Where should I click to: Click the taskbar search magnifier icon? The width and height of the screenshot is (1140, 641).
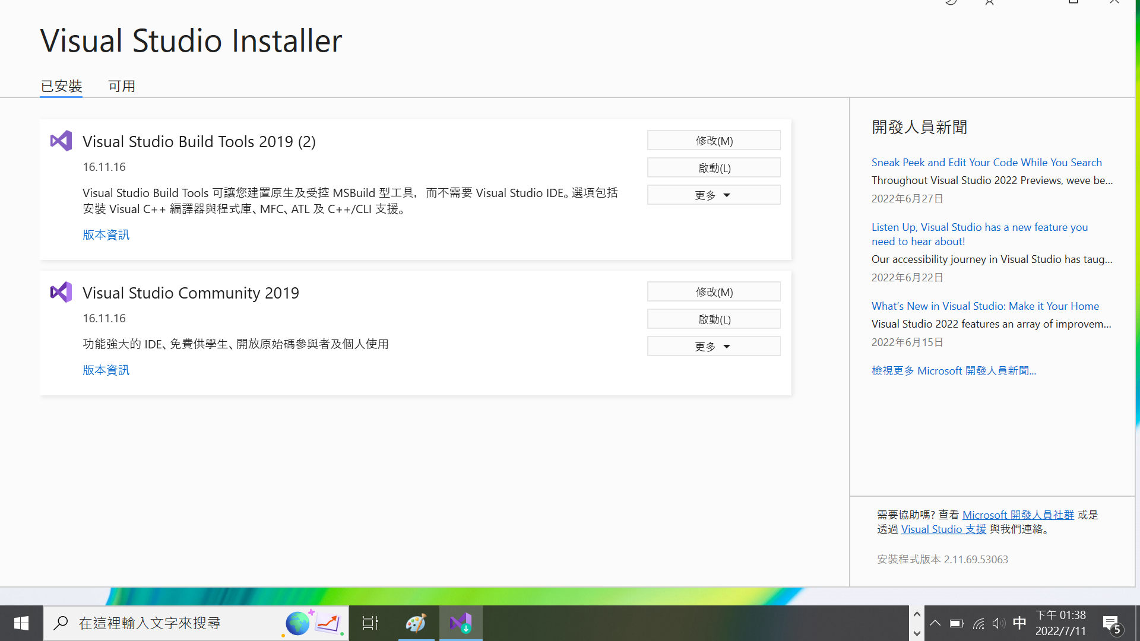(x=61, y=623)
